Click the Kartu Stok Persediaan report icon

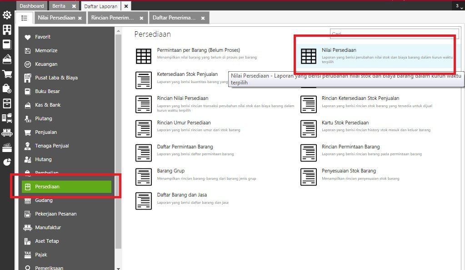point(309,129)
